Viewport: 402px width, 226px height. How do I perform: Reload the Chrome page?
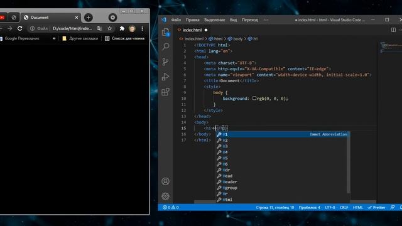(19, 28)
